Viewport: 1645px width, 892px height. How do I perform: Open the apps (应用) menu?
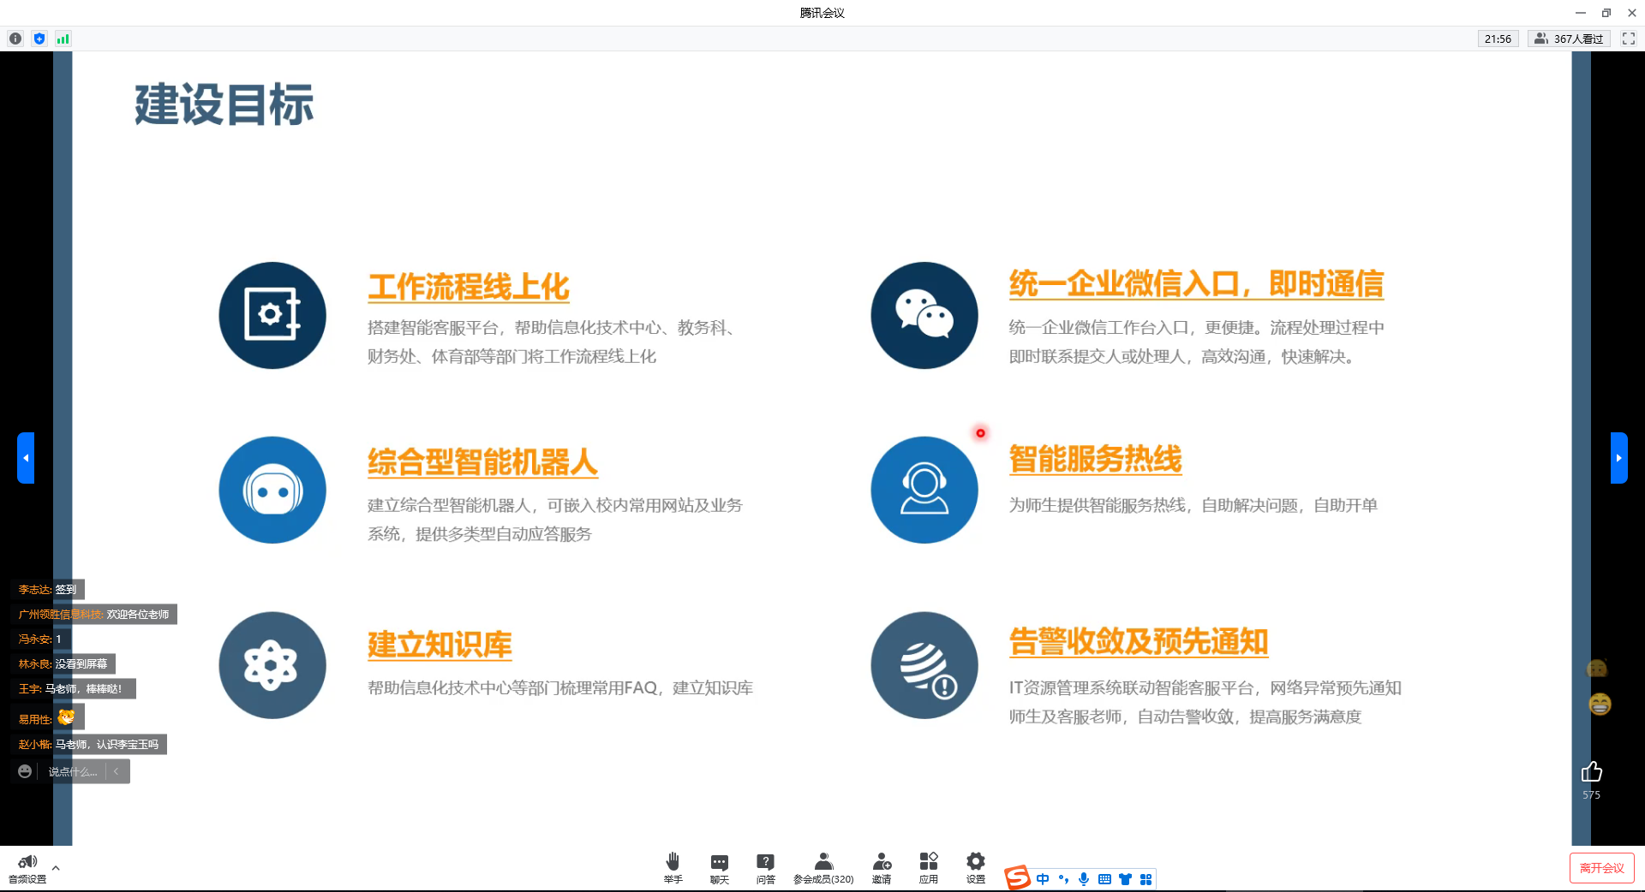pyautogui.click(x=928, y=866)
